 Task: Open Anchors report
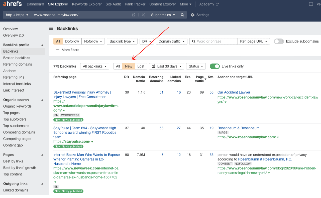click(10, 71)
